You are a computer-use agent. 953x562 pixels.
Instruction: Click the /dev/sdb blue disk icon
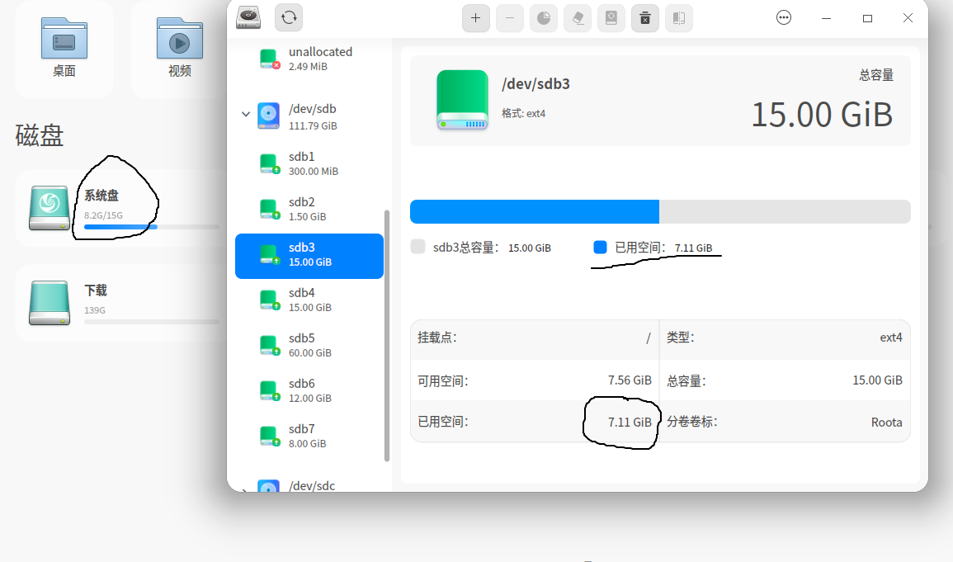268,116
